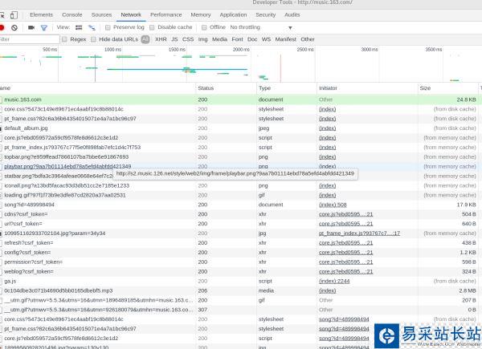Select the permission?csrf_token= request

point(239,262)
